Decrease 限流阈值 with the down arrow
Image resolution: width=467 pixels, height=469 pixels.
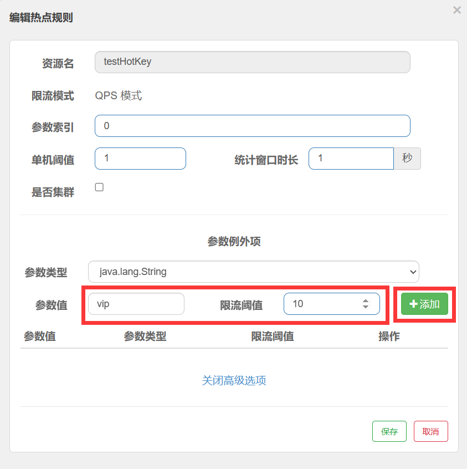[366, 307]
